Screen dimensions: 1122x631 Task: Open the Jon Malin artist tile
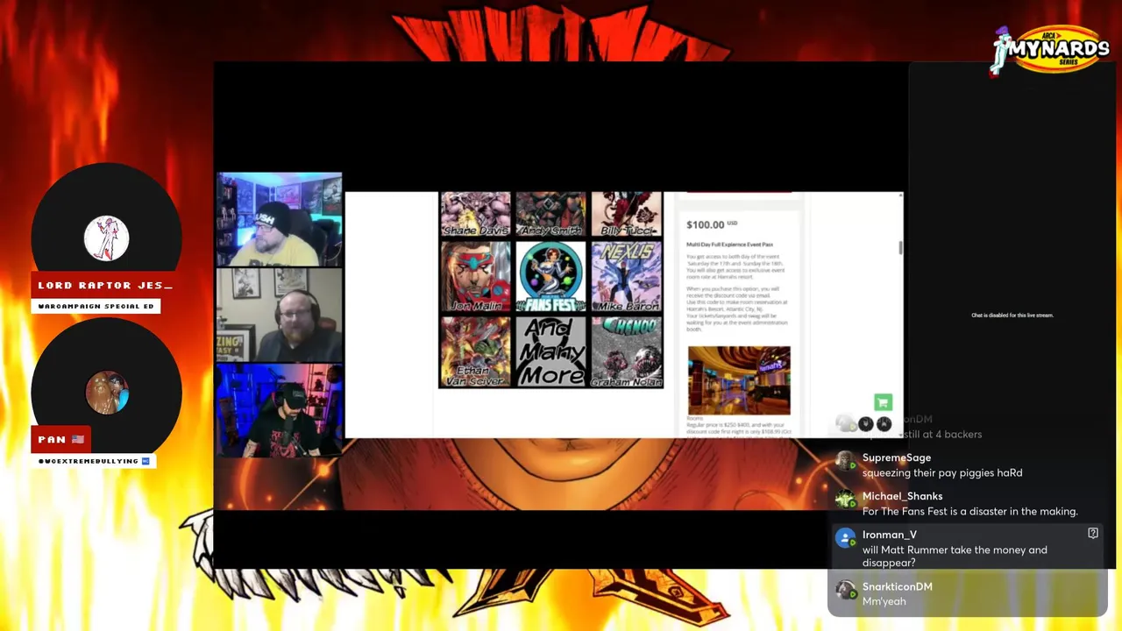click(x=475, y=277)
